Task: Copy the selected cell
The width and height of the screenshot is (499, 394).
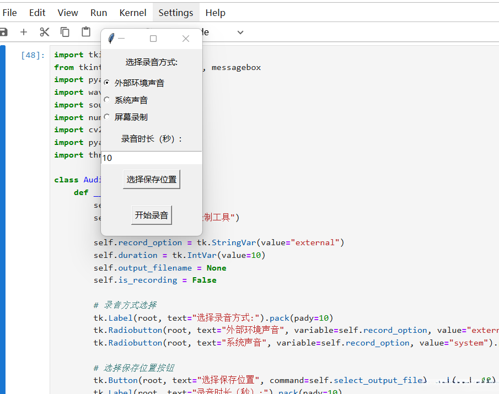Action: pyautogui.click(x=65, y=32)
